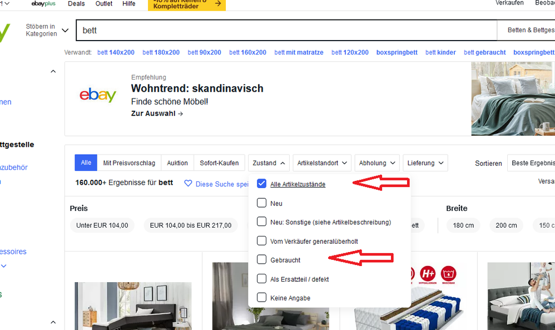555x330 pixels.
Task: Uncheck Alle Artikelzustände checkbox
Action: pyautogui.click(x=262, y=184)
